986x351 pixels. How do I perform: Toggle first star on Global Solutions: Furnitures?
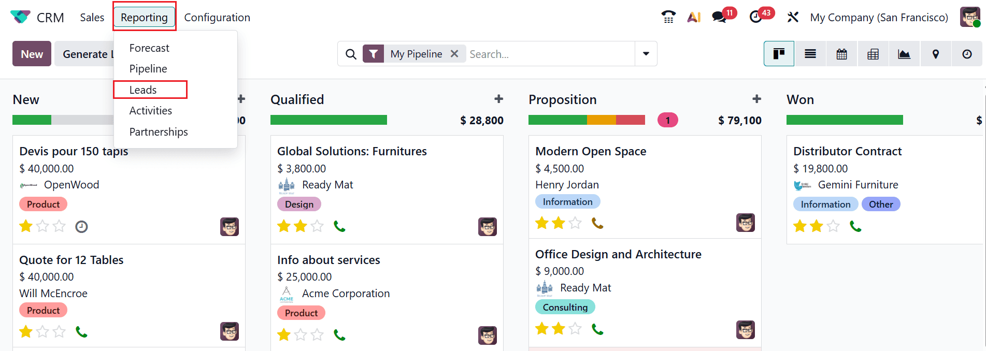pos(284,226)
